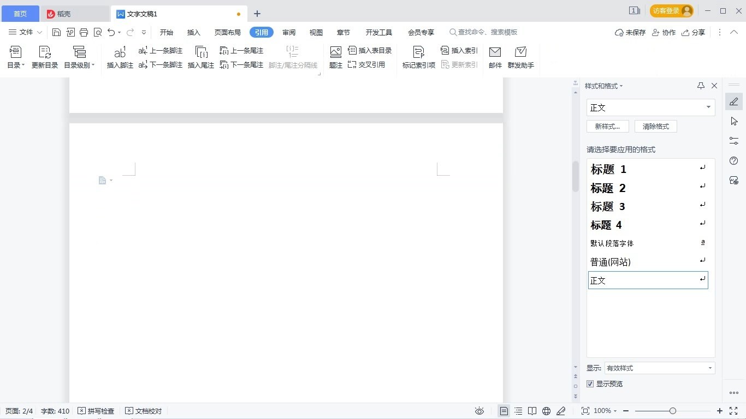This screenshot has height=419, width=746.
Task: Toggle the 显示预览 checkbox
Action: (x=590, y=384)
